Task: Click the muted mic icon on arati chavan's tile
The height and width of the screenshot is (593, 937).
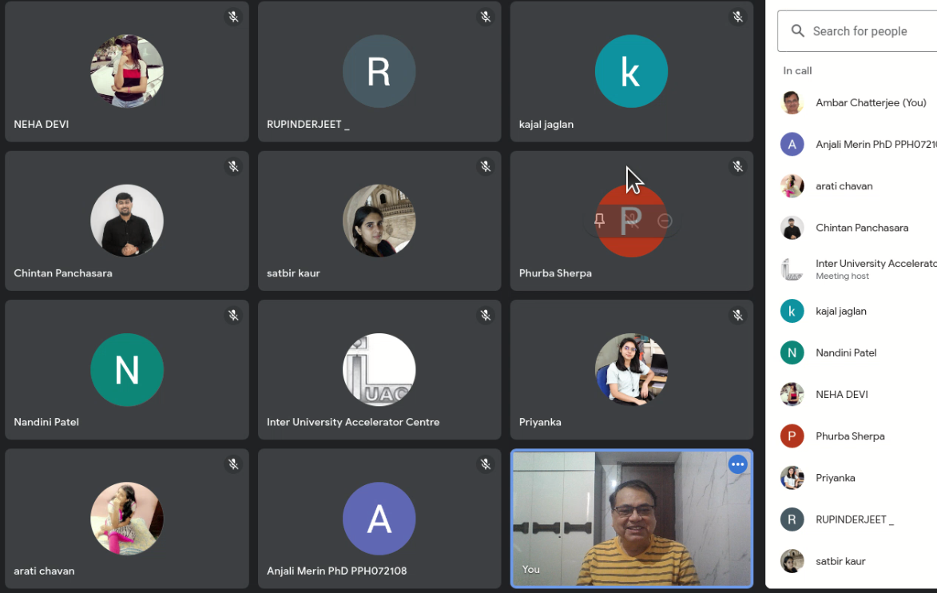Action: pos(233,464)
